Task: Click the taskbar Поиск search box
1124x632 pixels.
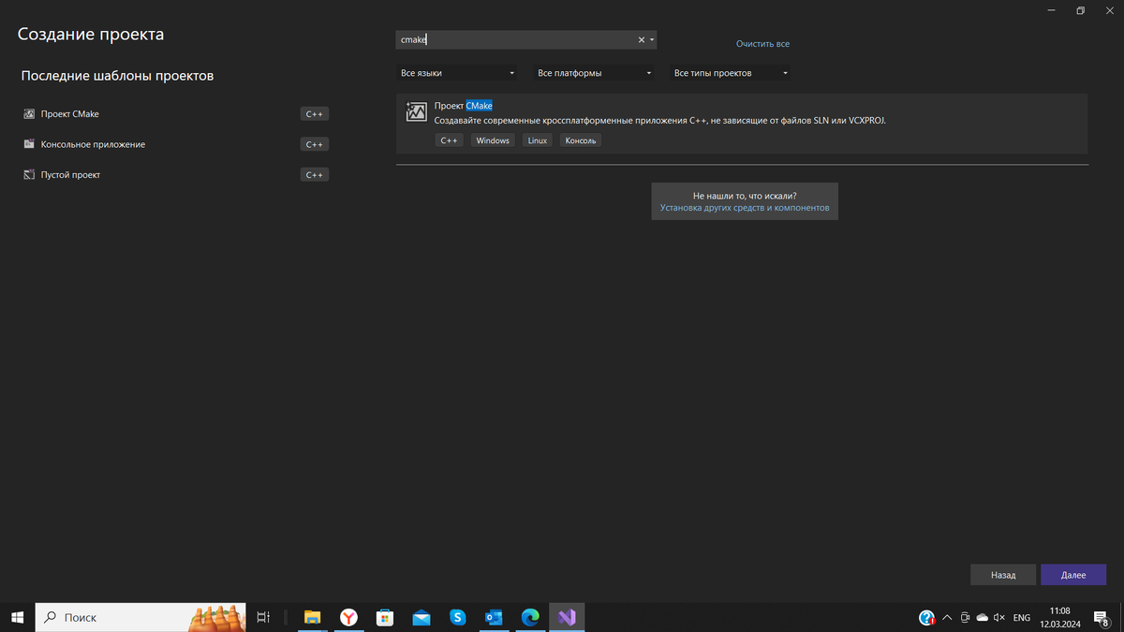Action: [140, 617]
